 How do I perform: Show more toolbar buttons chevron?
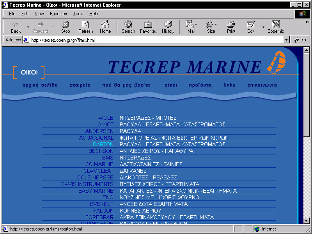[307, 22]
